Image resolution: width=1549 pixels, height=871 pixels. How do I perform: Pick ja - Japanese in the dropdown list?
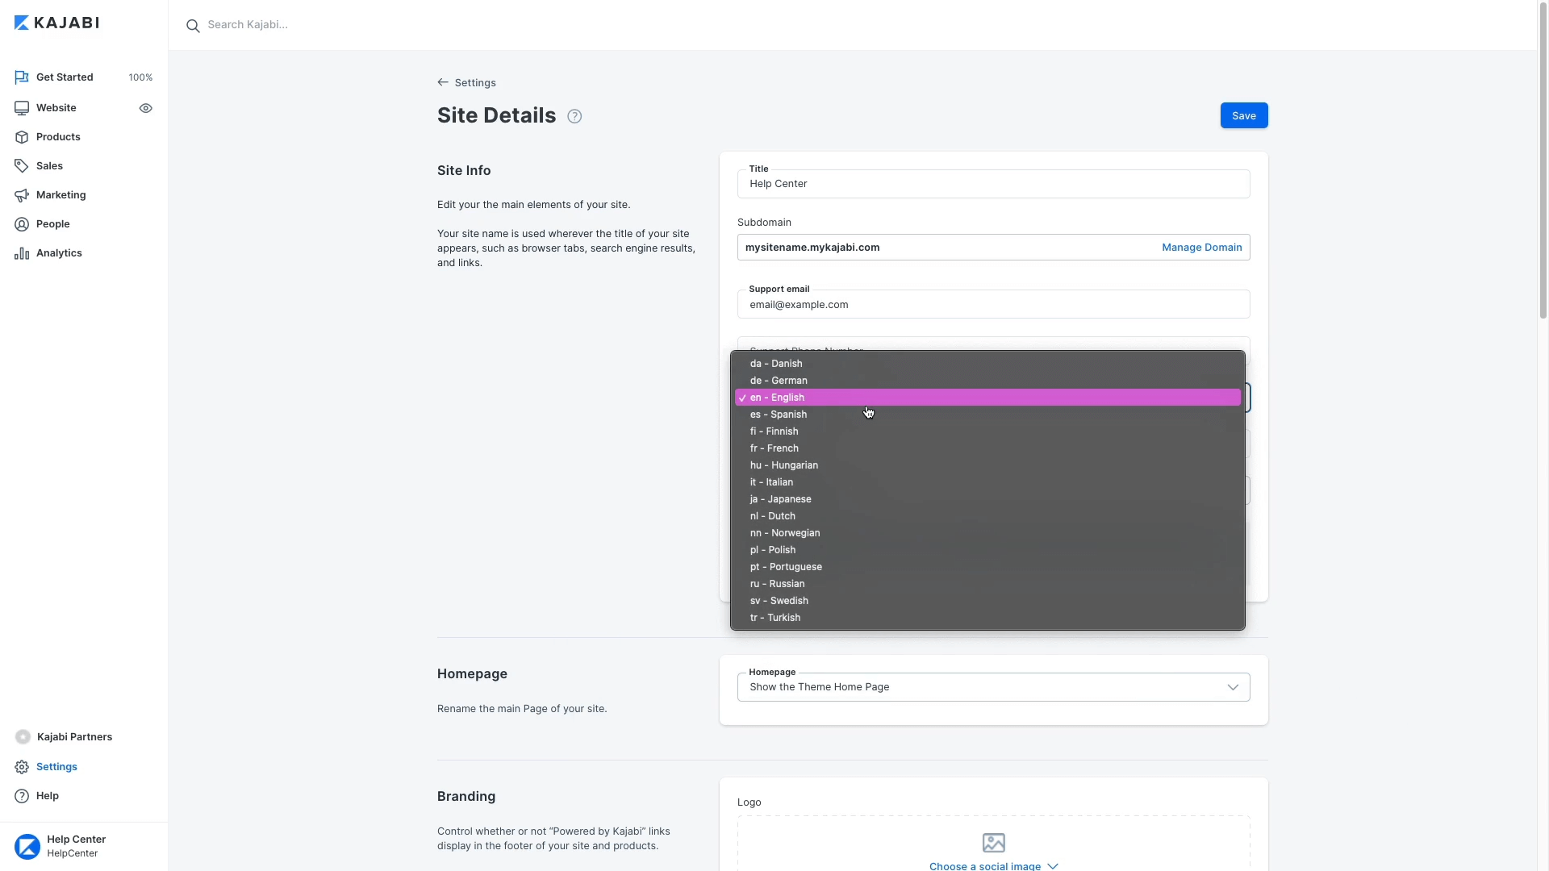pos(780,499)
